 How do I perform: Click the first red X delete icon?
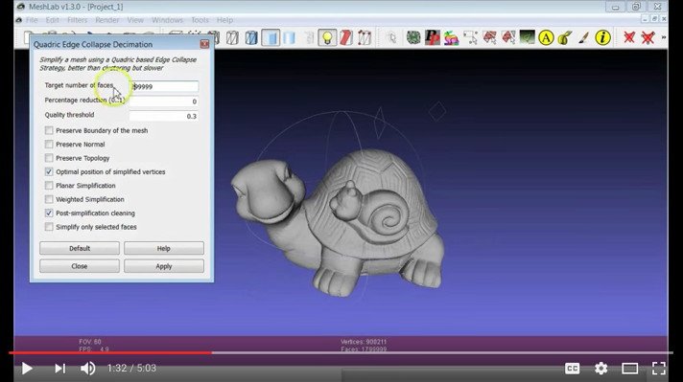[629, 37]
